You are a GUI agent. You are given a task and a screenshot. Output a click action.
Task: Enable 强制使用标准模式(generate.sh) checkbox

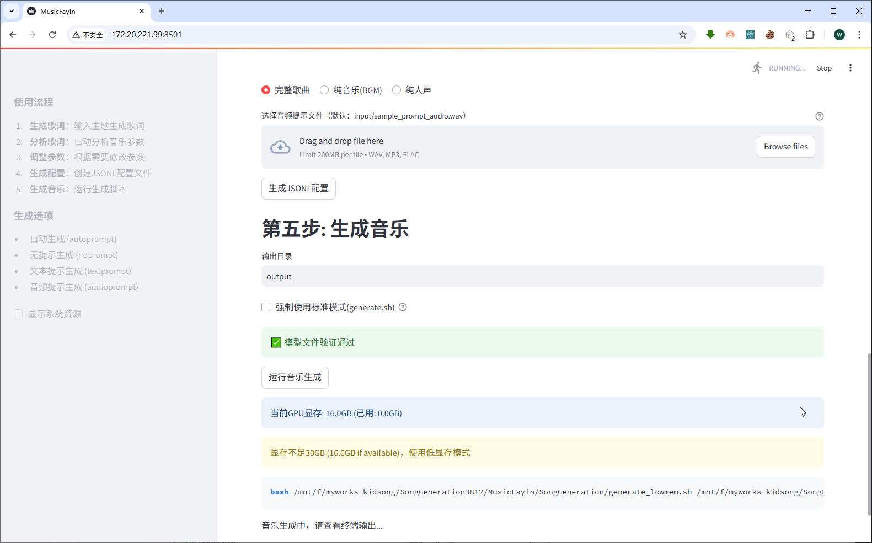pos(266,307)
